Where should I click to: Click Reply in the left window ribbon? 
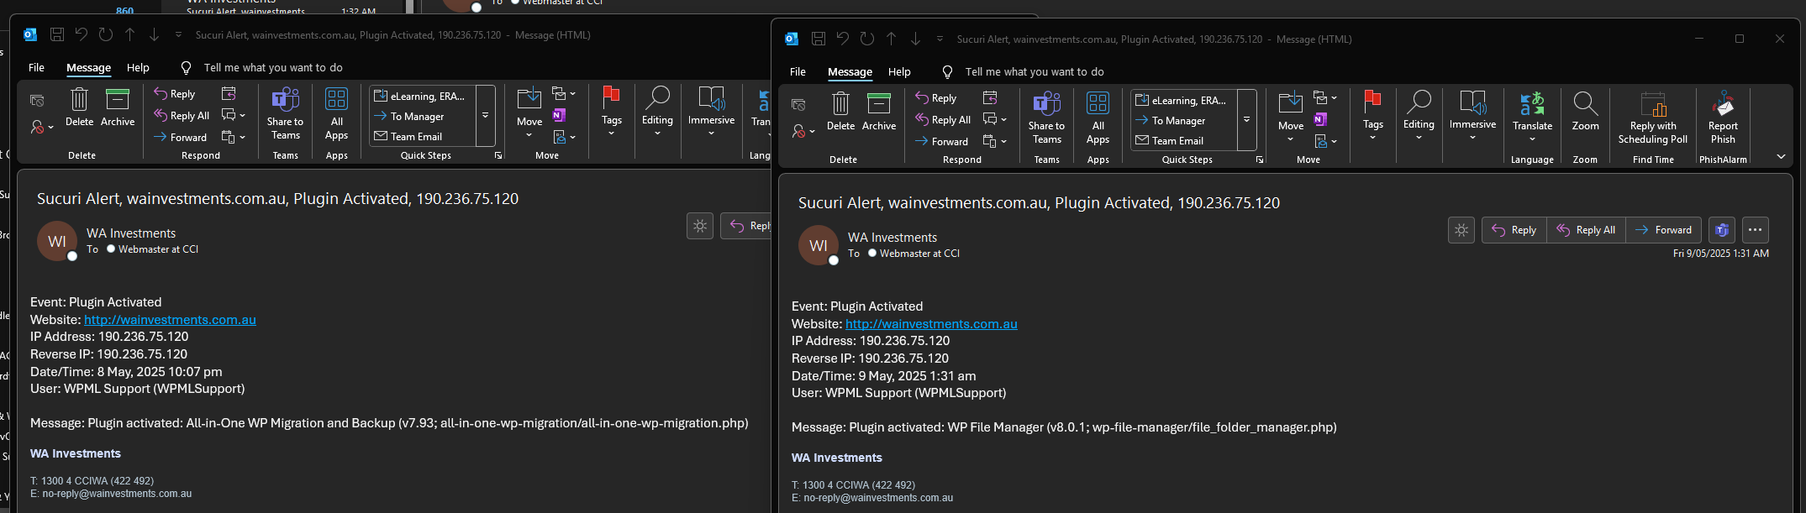175,94
